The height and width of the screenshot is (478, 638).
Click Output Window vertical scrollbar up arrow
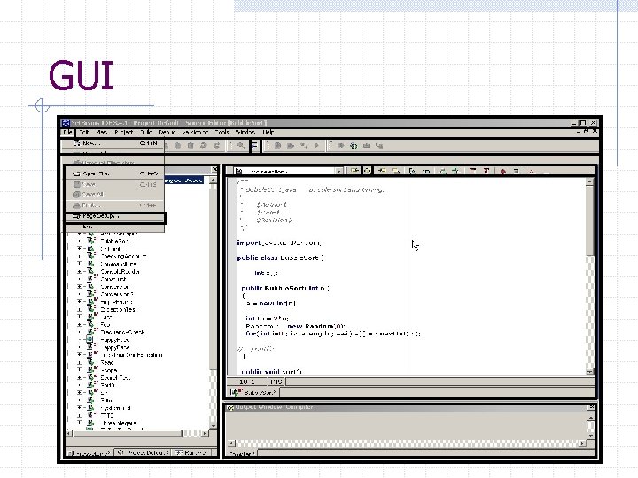pyautogui.click(x=591, y=418)
